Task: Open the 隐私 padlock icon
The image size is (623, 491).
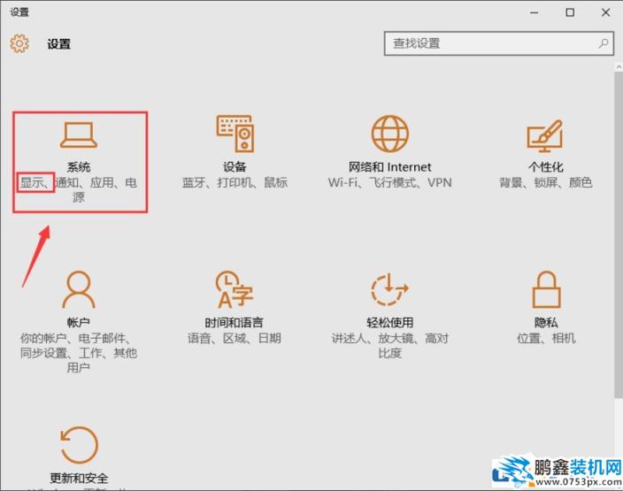Action: coord(546,289)
